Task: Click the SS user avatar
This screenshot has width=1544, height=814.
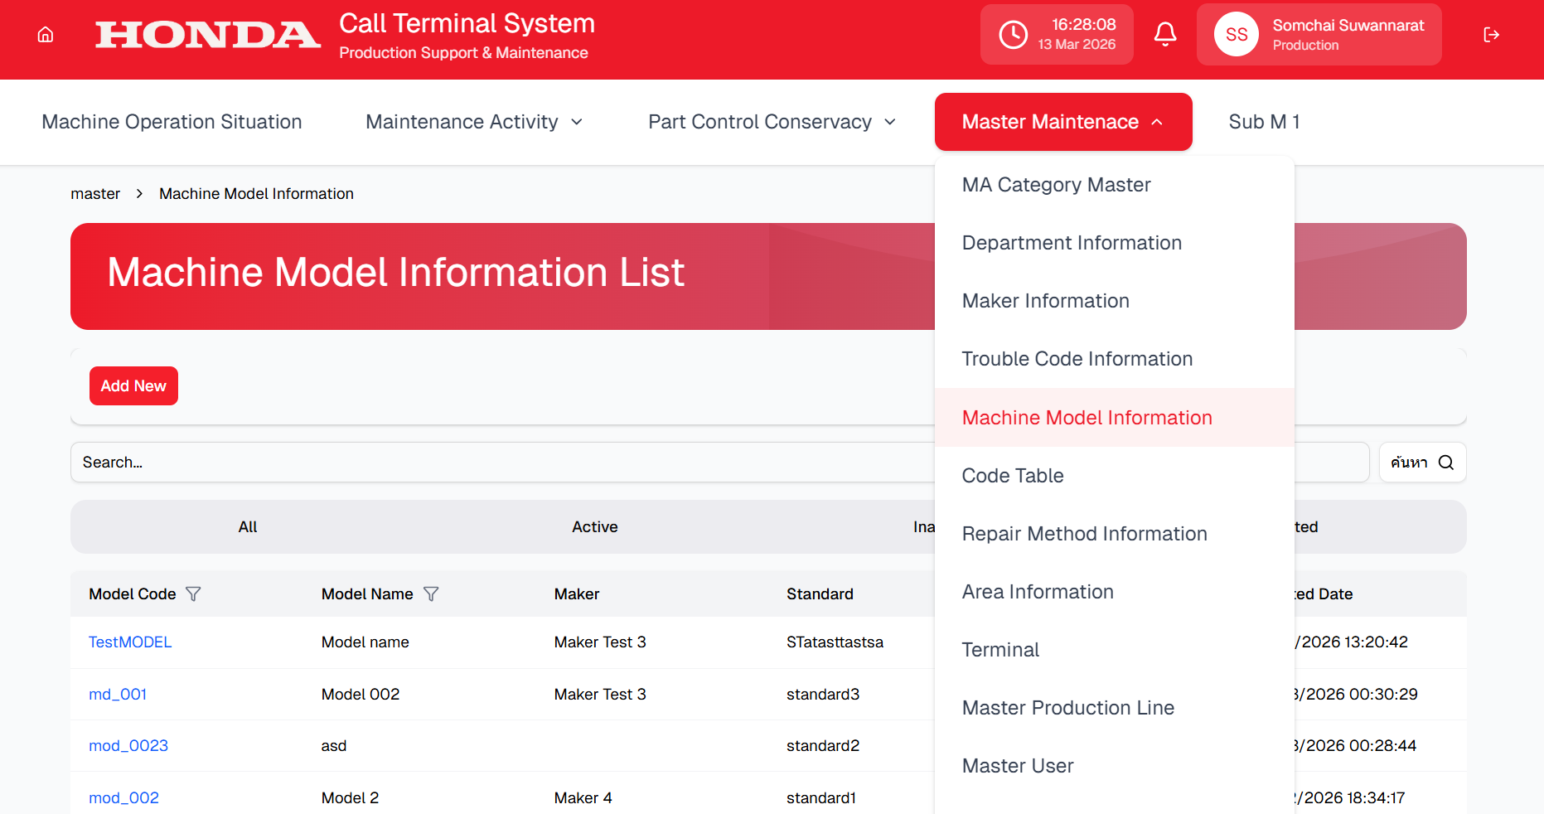Action: tap(1236, 35)
